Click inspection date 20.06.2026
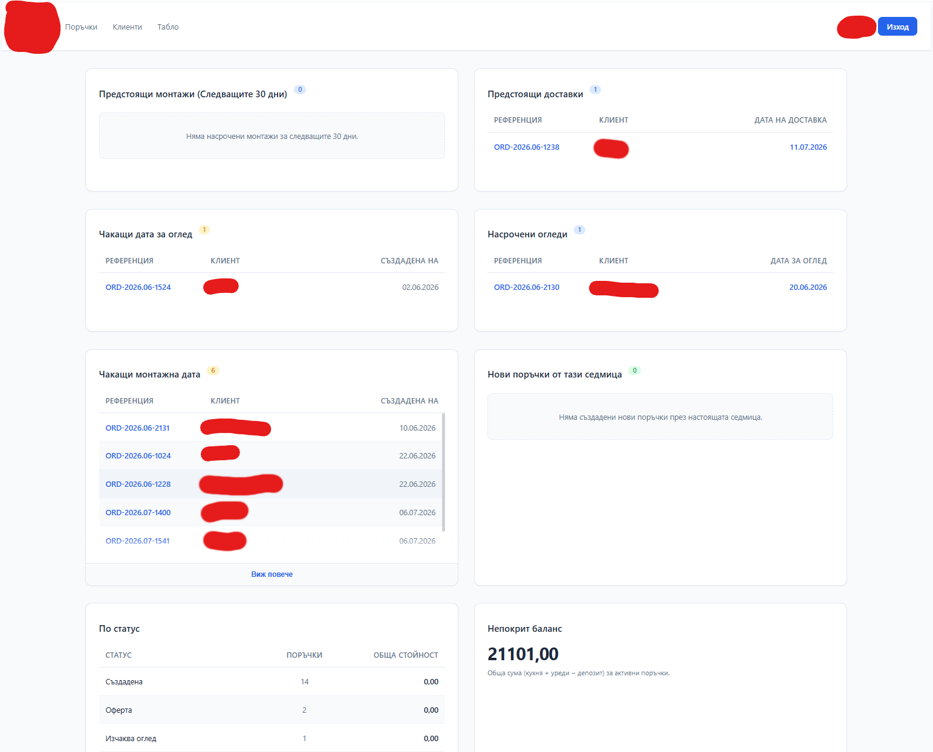 coord(808,288)
